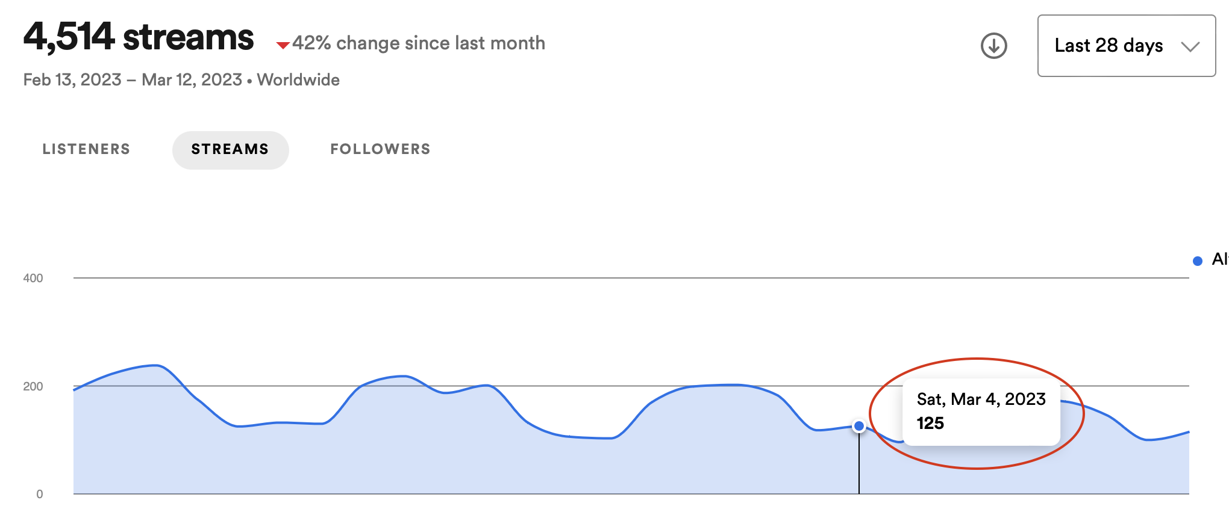Click the truncated legend label next to blue dot
The width and height of the screenshot is (1229, 515).
point(1220,259)
